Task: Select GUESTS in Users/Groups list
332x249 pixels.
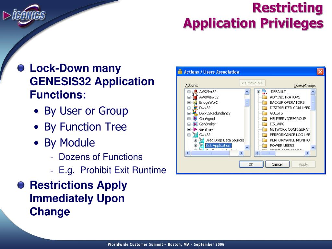Action: click(276, 113)
